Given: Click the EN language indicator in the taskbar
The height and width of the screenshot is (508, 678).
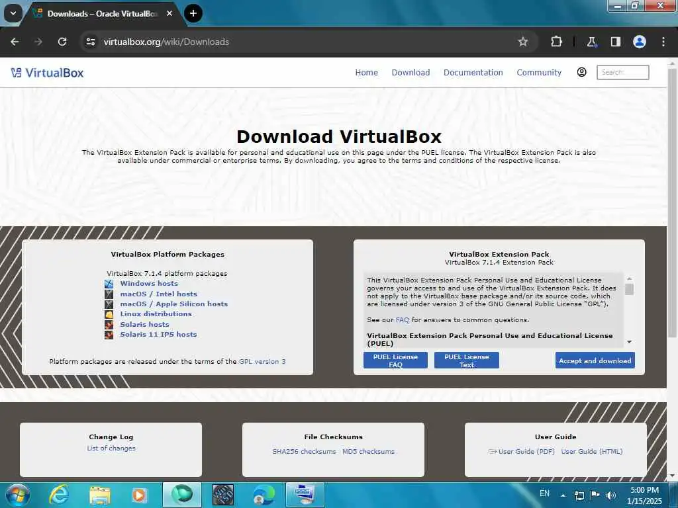Looking at the screenshot, I should click(x=544, y=493).
